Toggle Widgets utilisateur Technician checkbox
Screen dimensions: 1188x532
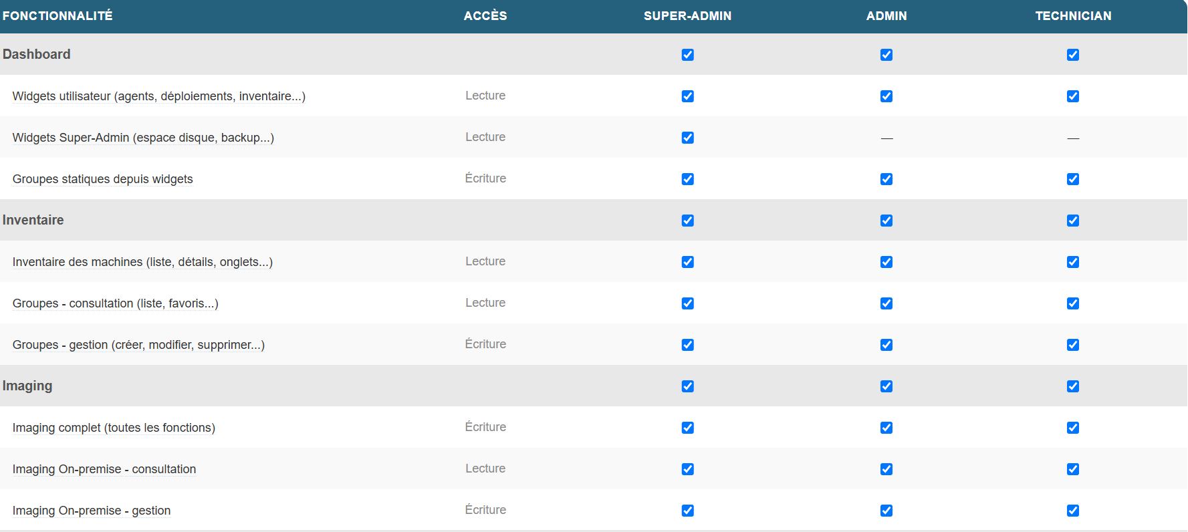click(x=1073, y=96)
